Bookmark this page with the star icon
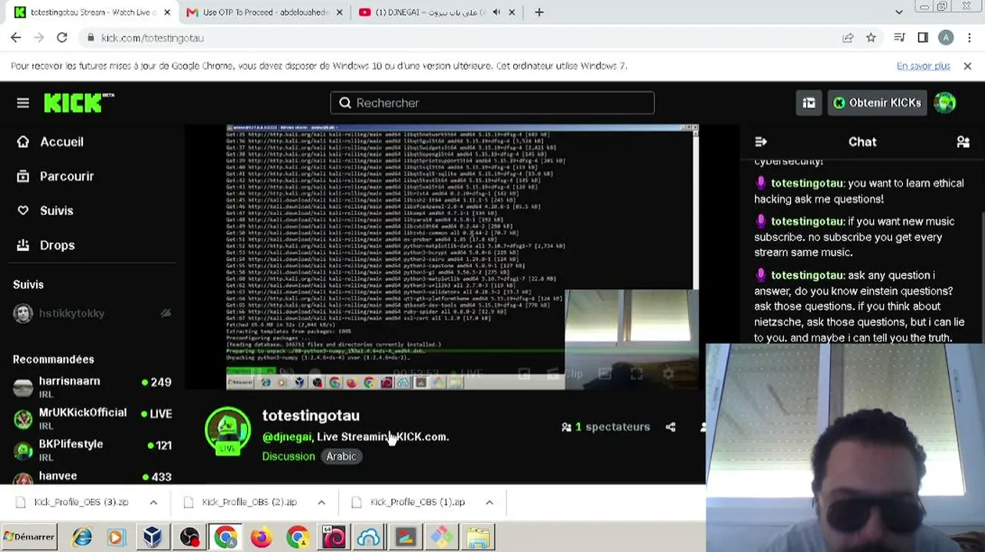Viewport: 985px width, 552px height. (x=871, y=38)
